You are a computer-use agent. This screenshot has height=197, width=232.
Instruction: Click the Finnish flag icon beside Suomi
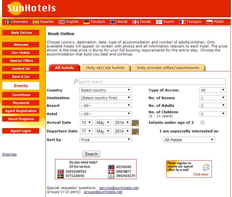pos(159,22)
